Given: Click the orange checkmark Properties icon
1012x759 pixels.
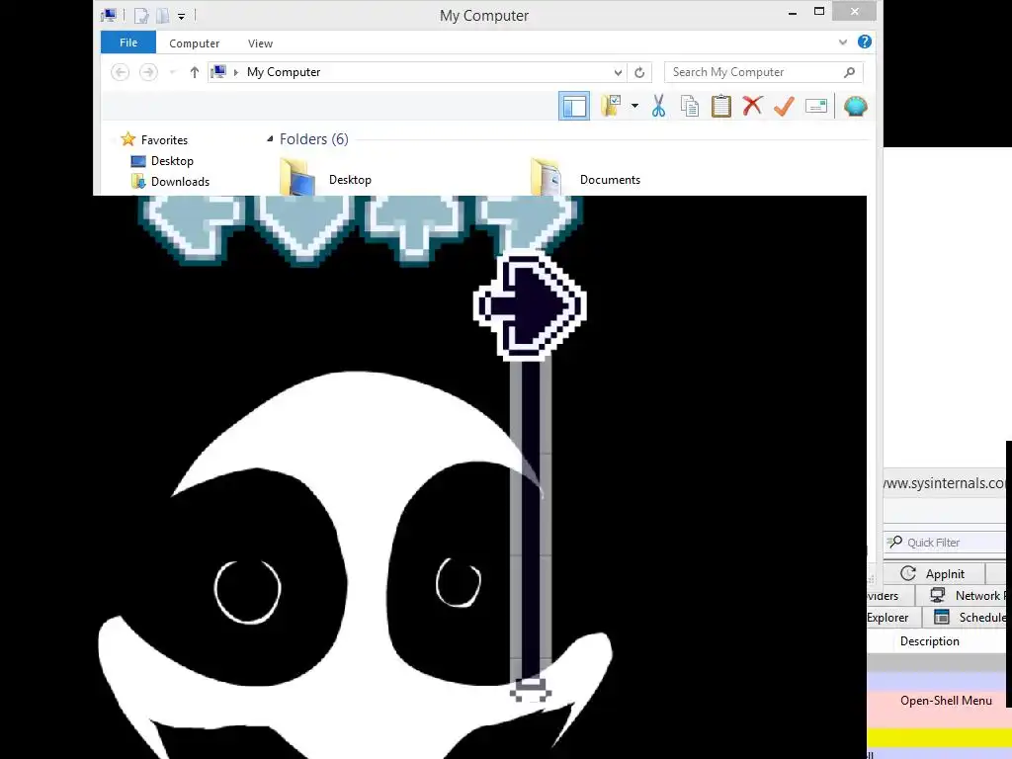Looking at the screenshot, I should point(784,106).
